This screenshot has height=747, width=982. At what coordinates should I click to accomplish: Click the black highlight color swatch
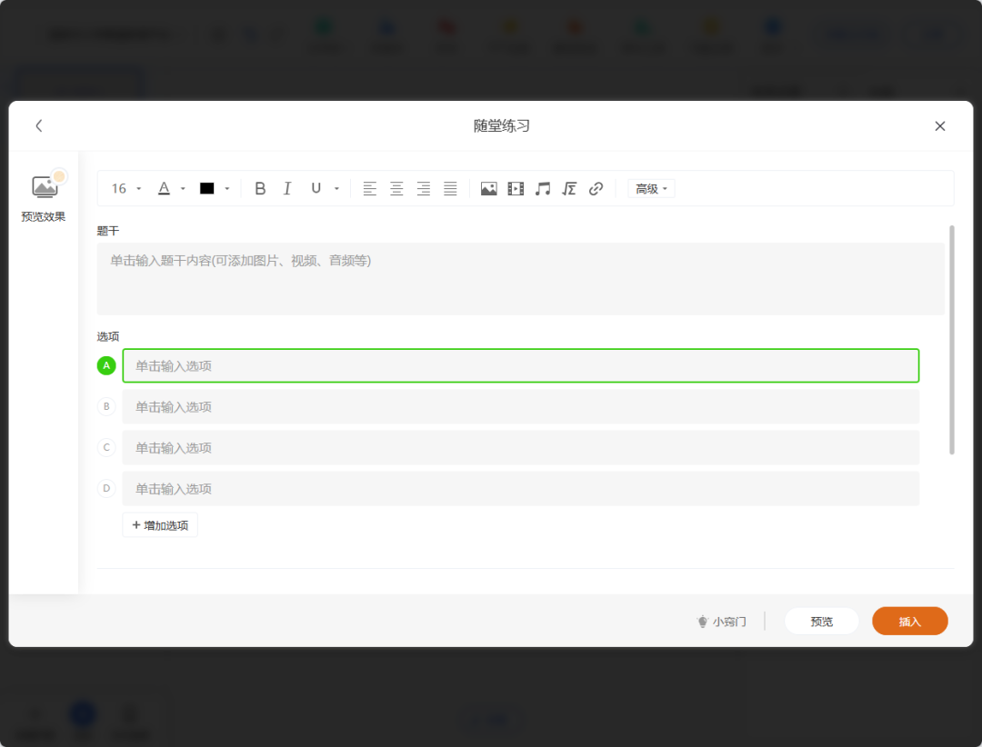[x=206, y=189]
